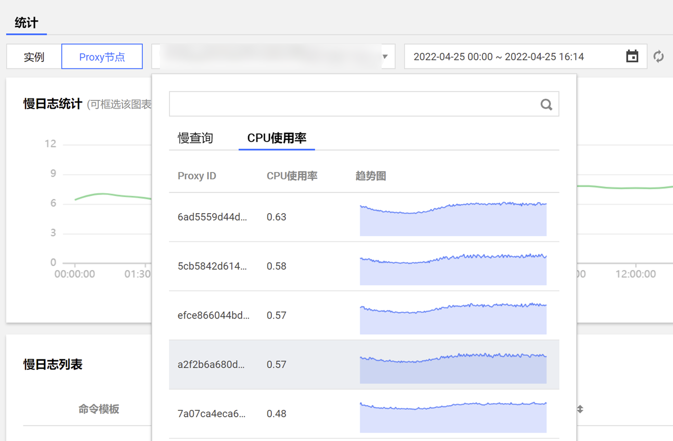Open the 统计 top tab
The image size is (673, 441).
[x=26, y=23]
